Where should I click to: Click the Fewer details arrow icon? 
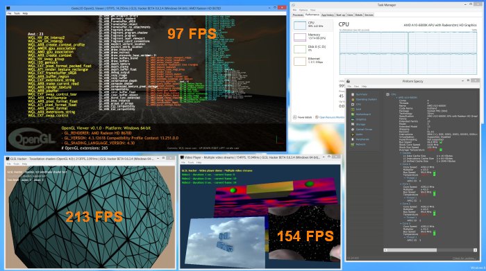(x=295, y=117)
